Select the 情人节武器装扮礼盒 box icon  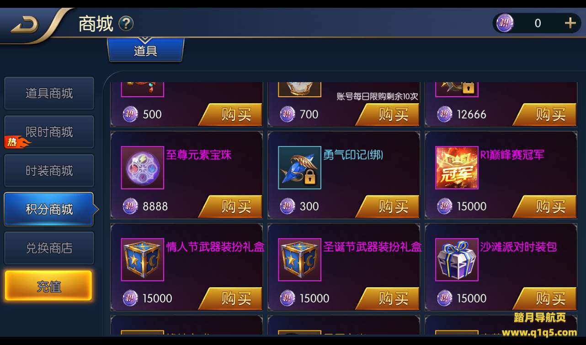[142, 260]
